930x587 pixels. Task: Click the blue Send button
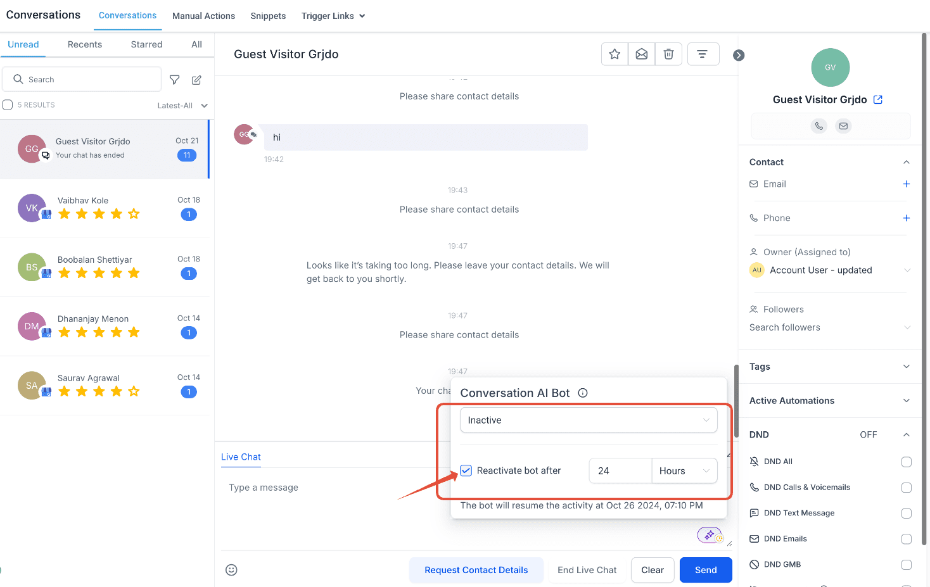tap(706, 570)
